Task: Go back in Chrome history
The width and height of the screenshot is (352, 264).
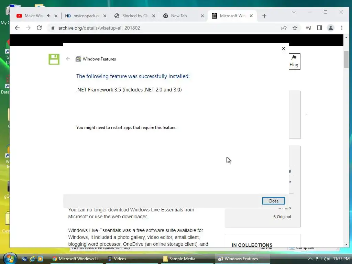Action: (17, 28)
